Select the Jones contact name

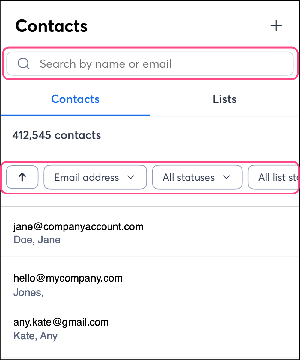click(x=28, y=292)
